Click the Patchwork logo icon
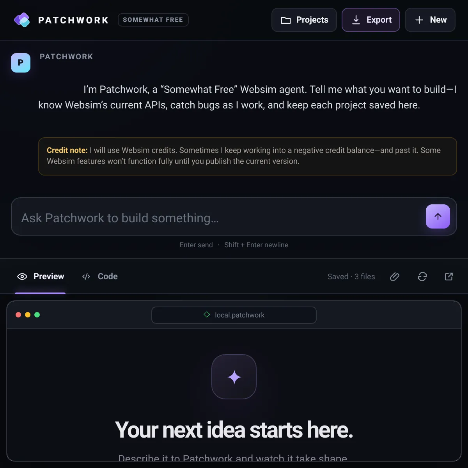This screenshot has width=468, height=468. (22, 20)
